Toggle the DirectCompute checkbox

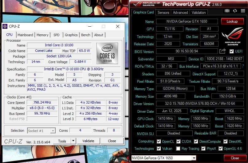point(196,142)
